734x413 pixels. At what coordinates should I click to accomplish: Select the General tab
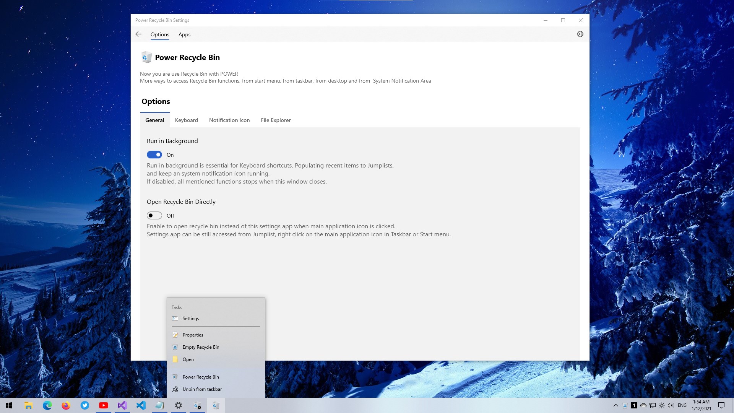155,120
